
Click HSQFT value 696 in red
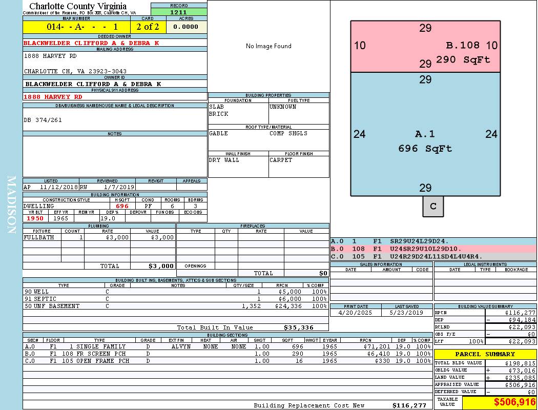[122, 206]
